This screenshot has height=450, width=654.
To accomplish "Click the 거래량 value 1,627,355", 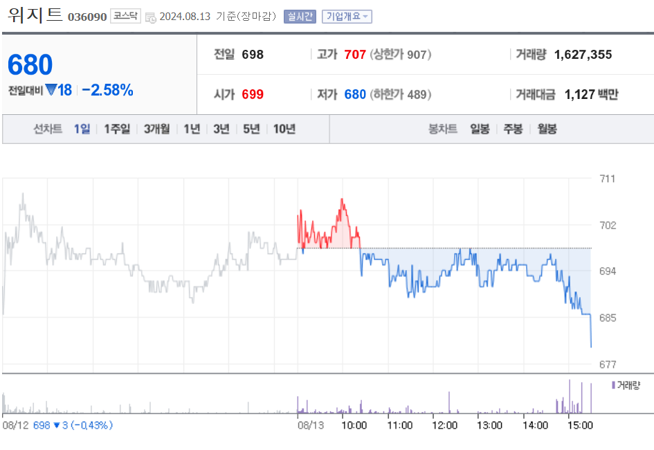I will click(x=583, y=55).
